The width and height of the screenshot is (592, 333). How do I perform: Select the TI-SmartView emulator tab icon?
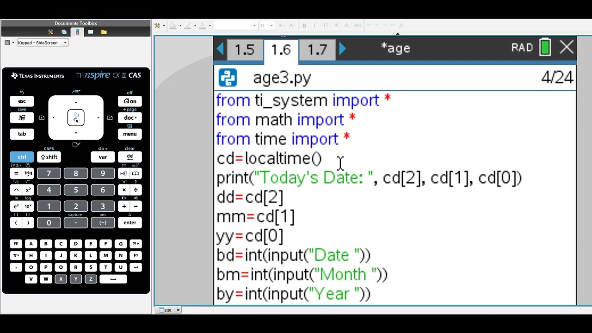tap(77, 32)
